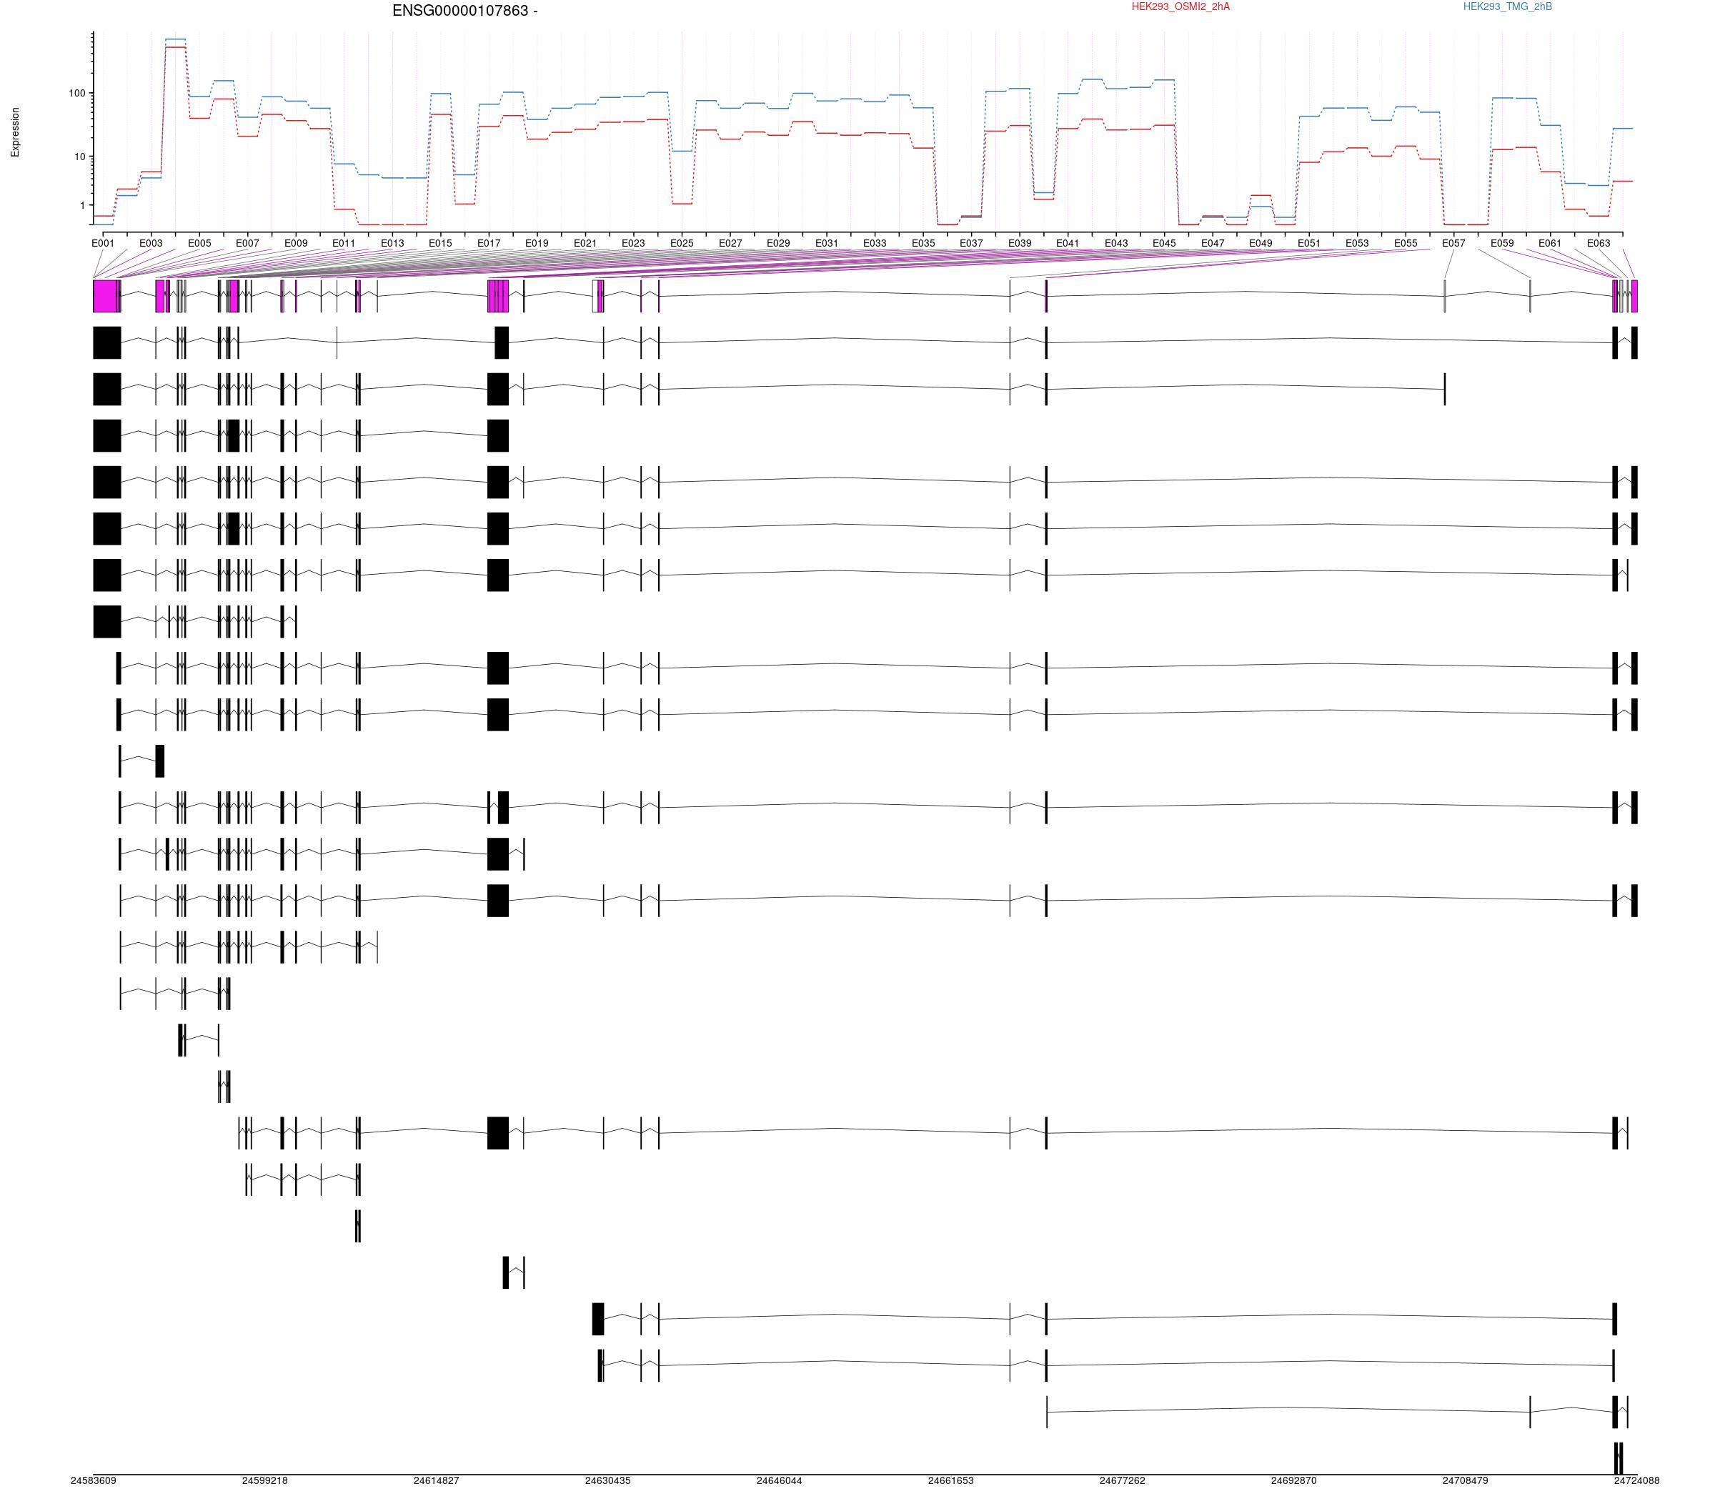Click exon bin label E015
The image size is (1715, 1494).
tap(441, 244)
